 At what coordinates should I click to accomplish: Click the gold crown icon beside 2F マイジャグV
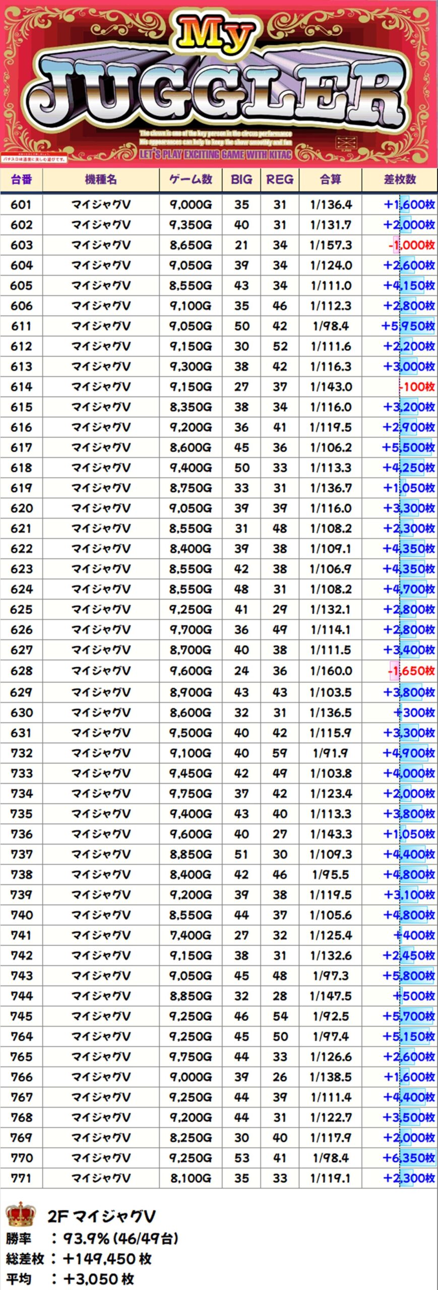(x=21, y=1214)
